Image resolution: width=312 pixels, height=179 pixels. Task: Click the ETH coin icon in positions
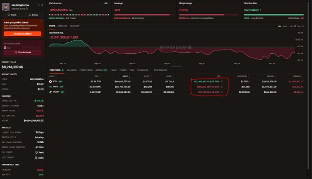pos(50,81)
